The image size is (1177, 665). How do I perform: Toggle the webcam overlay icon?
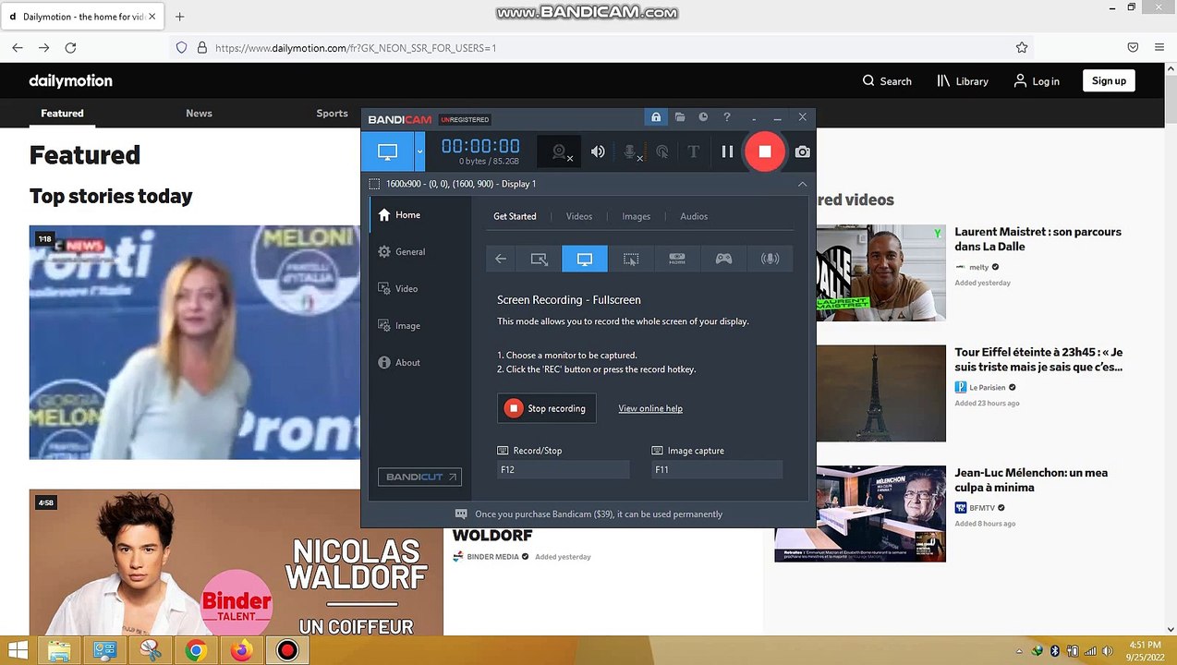pos(560,152)
